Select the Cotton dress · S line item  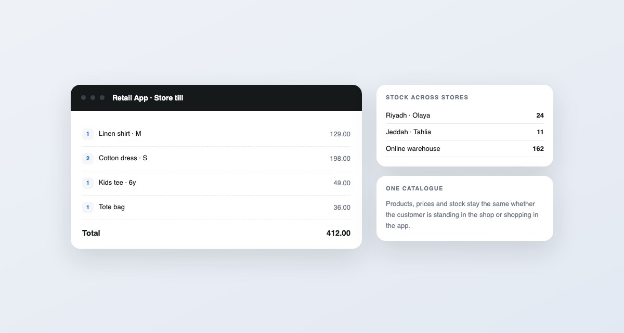pos(216,159)
